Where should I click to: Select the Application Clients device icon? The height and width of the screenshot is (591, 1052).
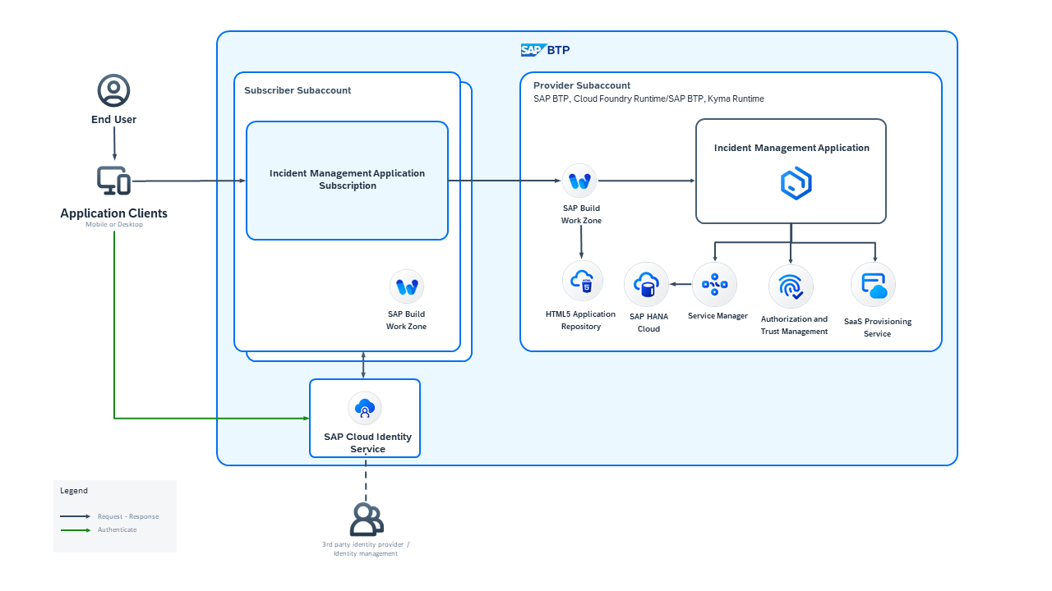tap(113, 180)
